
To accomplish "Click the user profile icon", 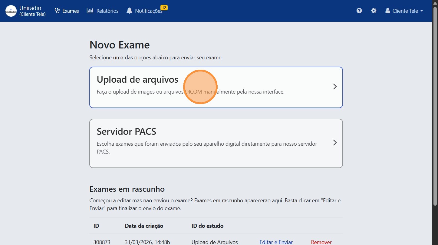I will [x=387, y=11].
